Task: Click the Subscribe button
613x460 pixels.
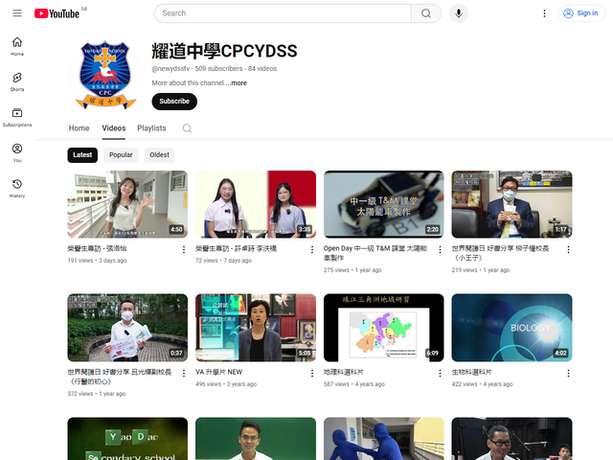Action: pos(174,102)
